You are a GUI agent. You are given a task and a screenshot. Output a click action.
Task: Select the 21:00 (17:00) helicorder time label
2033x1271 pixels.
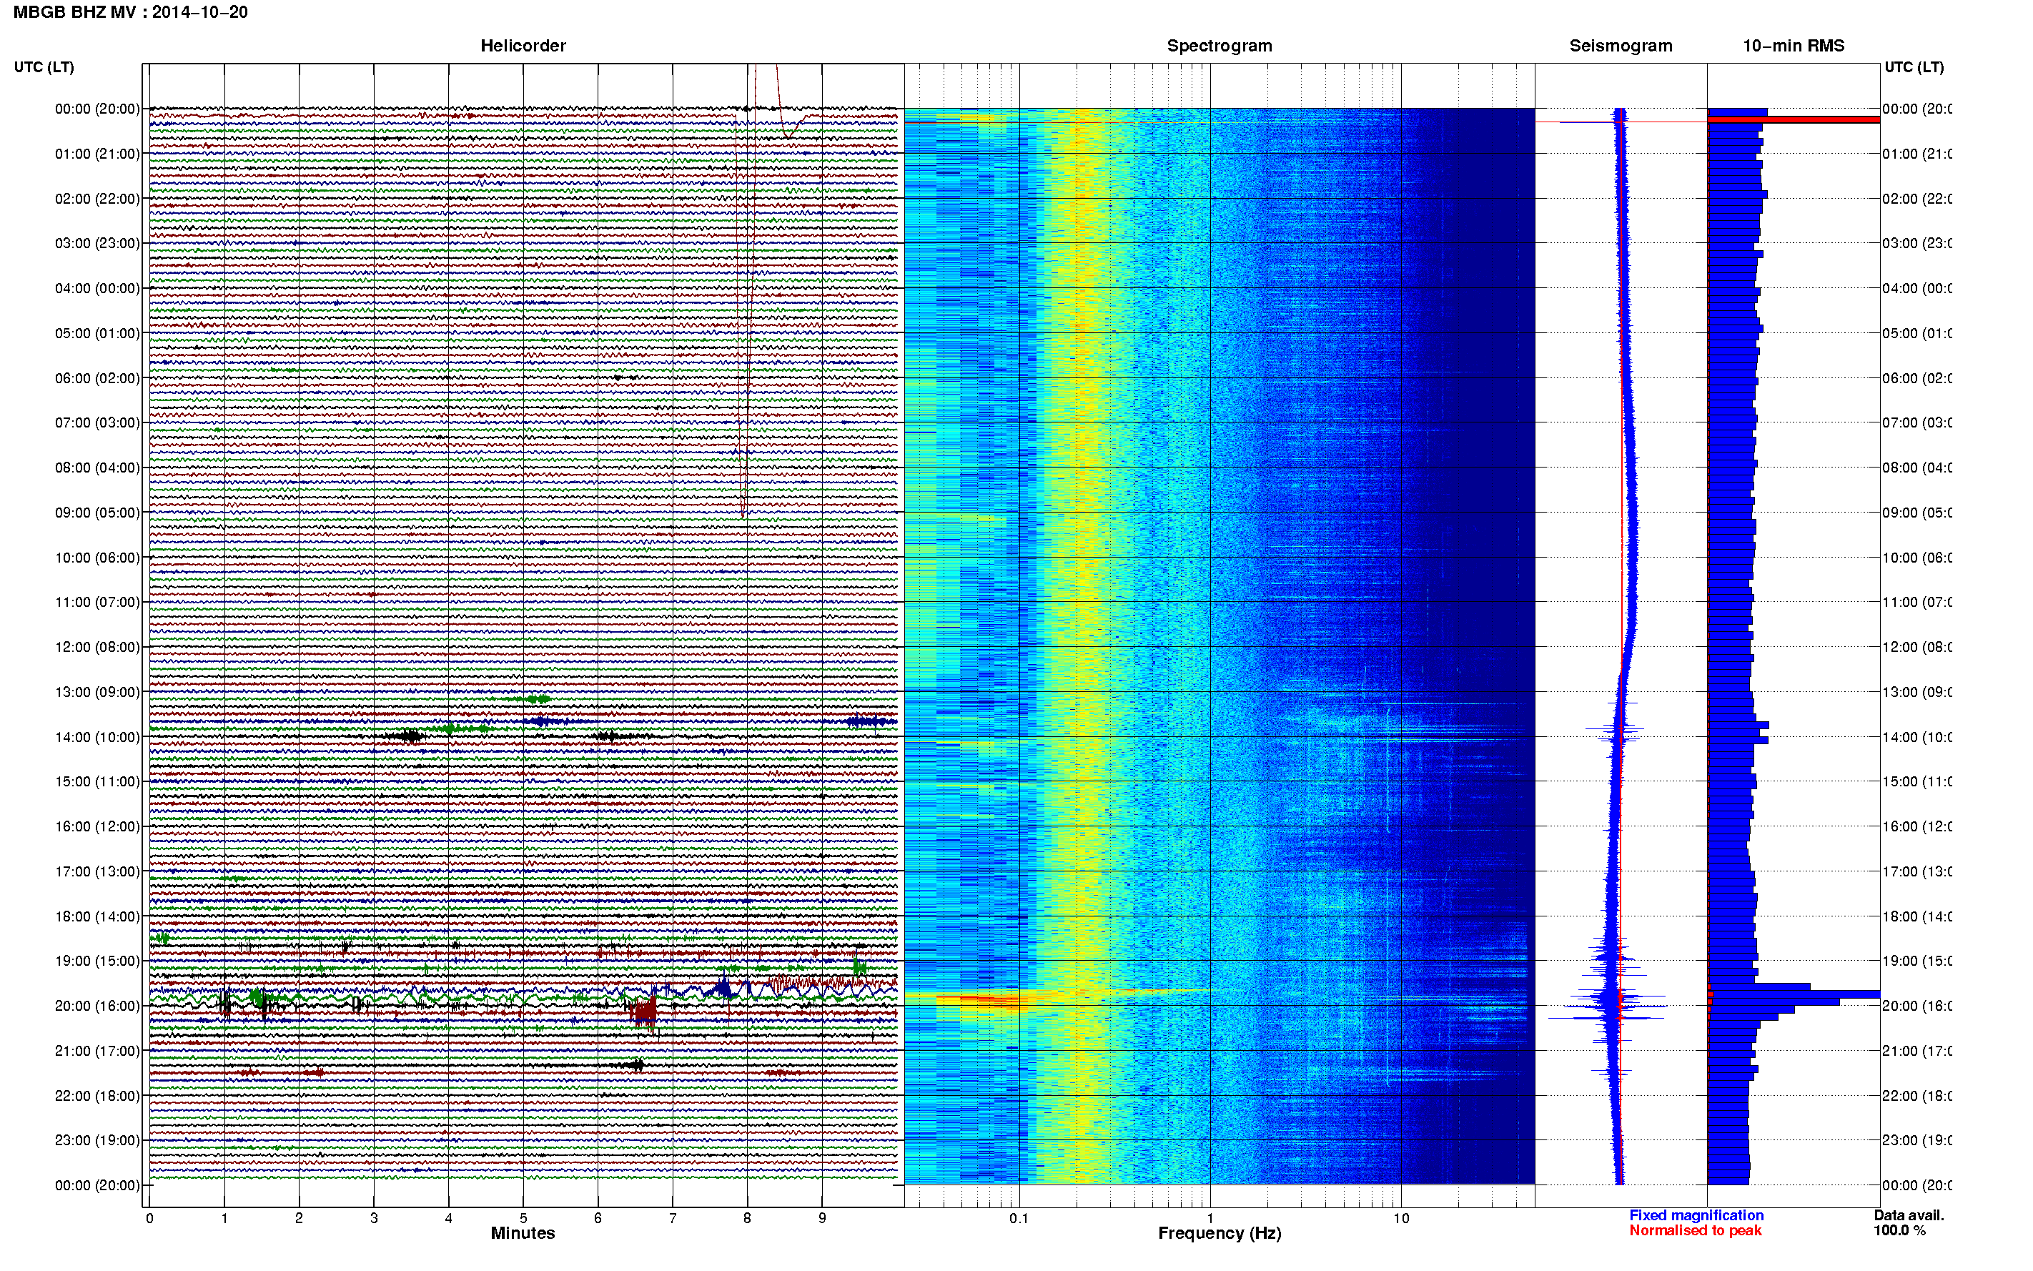click(97, 1051)
